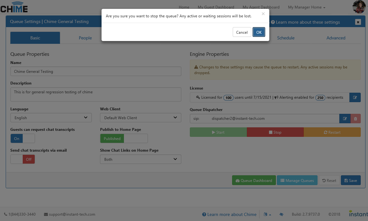The width and height of the screenshot is (368, 221).
Task: Open Learn more about Chime link
Action: coord(229,214)
